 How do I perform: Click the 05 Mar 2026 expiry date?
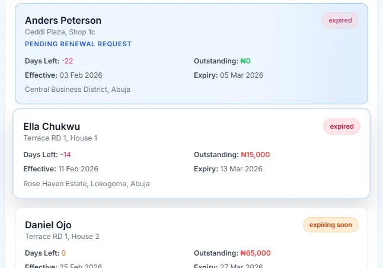pos(241,75)
